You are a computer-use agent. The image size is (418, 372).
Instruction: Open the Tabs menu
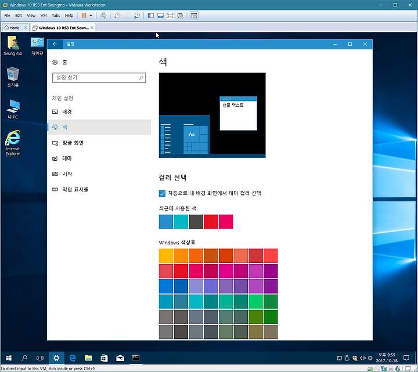click(56, 16)
